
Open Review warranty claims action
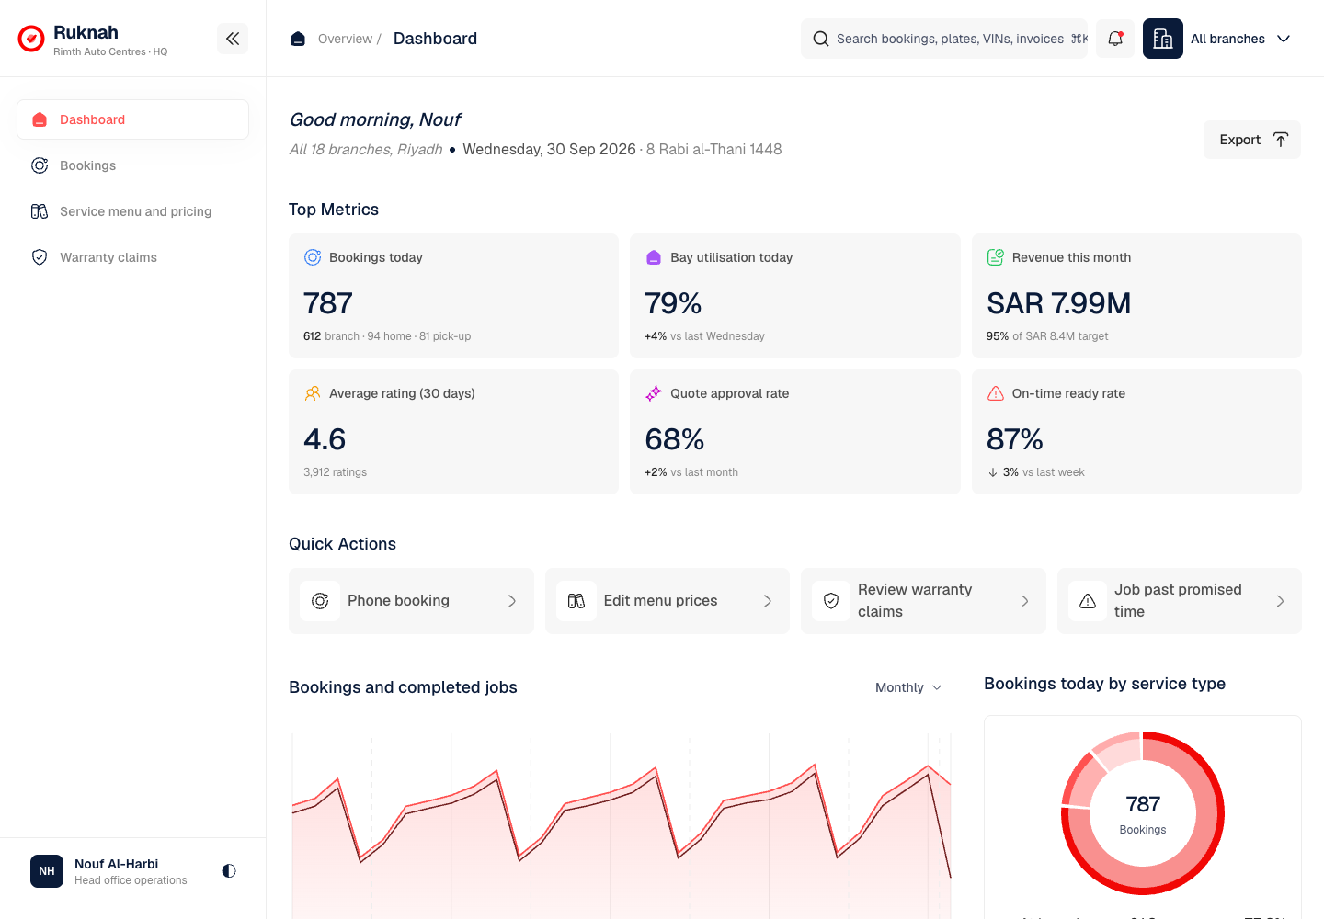pos(923,601)
